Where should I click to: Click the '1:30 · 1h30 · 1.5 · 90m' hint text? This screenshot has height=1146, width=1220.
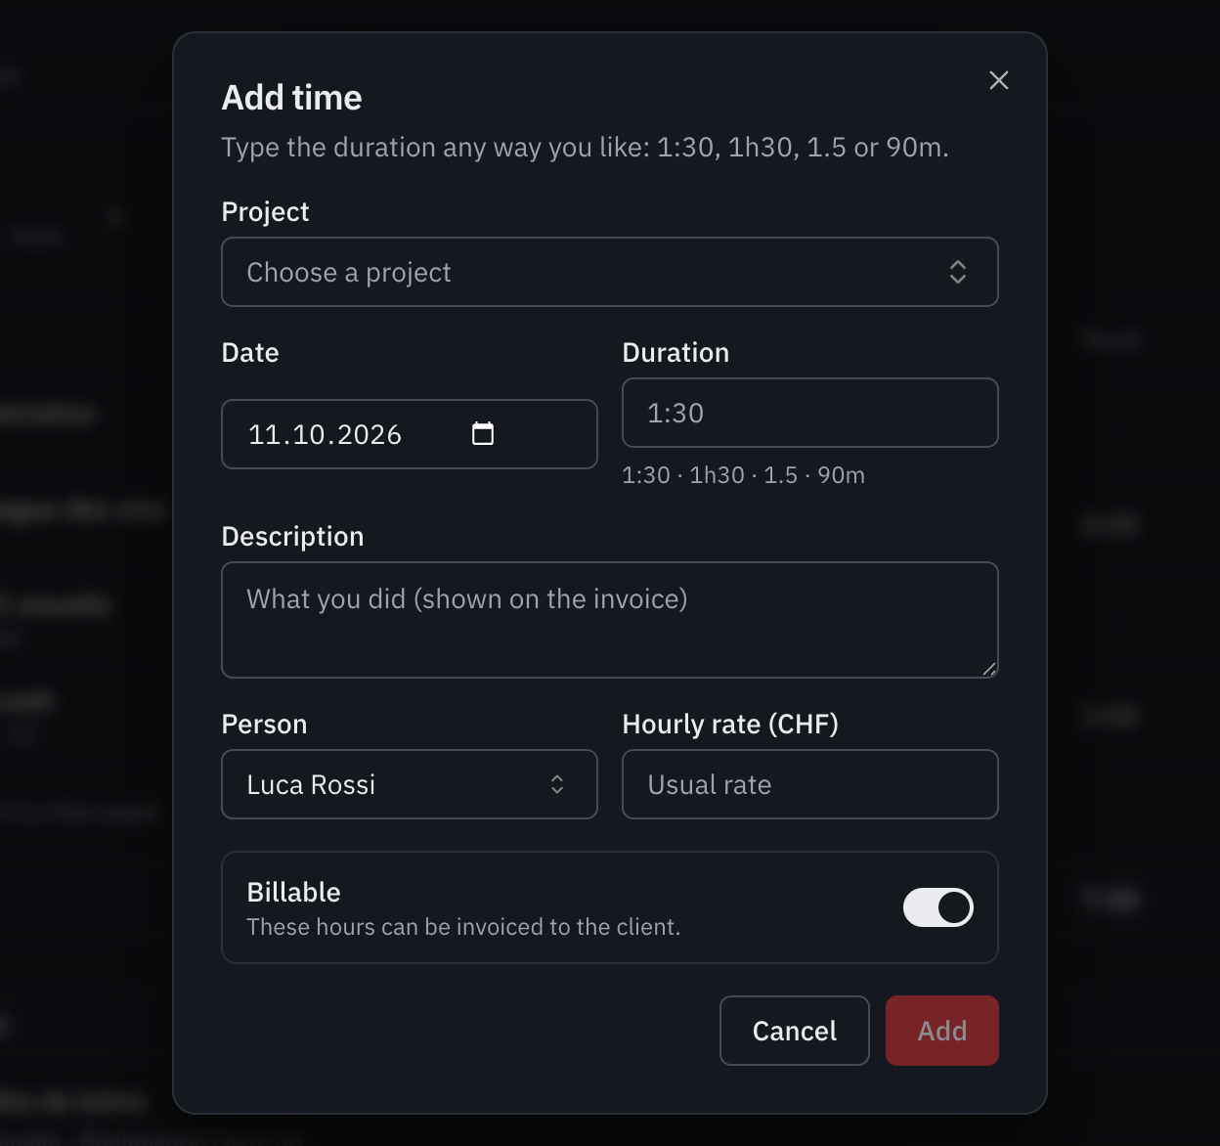[743, 475]
